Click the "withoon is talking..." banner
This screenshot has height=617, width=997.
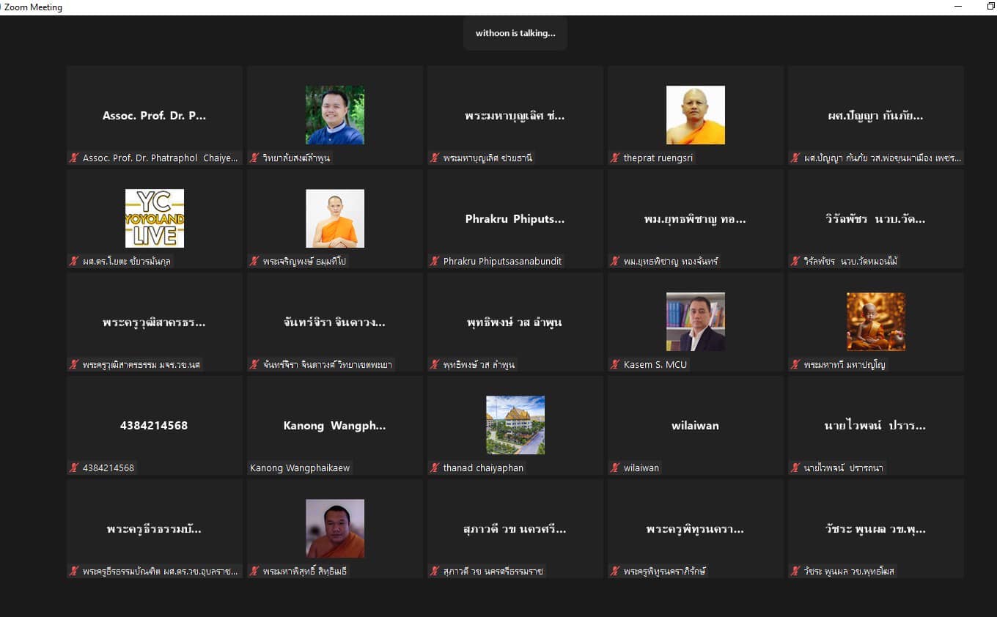515,33
